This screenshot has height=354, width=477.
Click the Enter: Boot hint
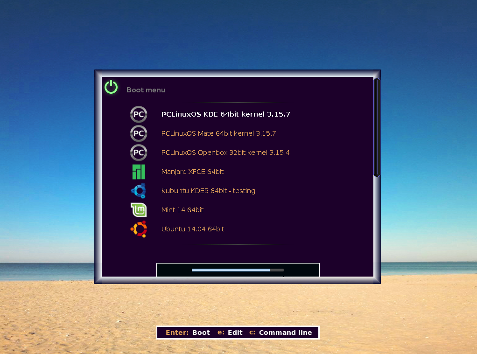coord(188,333)
